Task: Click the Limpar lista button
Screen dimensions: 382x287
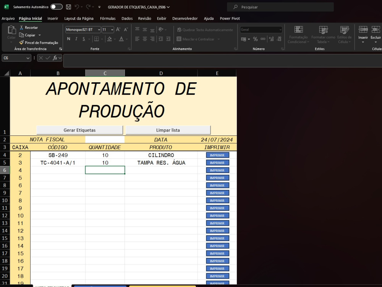Action: [168, 130]
